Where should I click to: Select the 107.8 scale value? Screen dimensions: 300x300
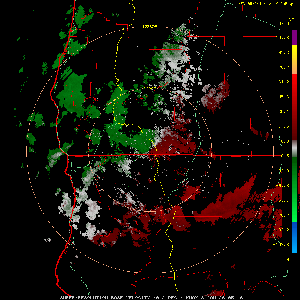282,37
